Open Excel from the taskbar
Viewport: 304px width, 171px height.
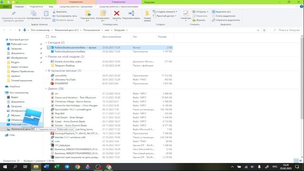(x=57, y=167)
